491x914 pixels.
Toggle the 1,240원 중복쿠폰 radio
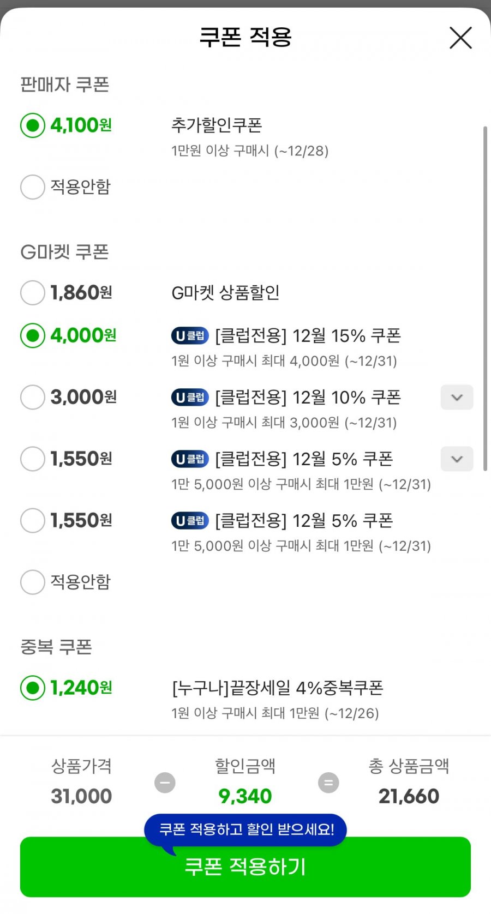(33, 688)
